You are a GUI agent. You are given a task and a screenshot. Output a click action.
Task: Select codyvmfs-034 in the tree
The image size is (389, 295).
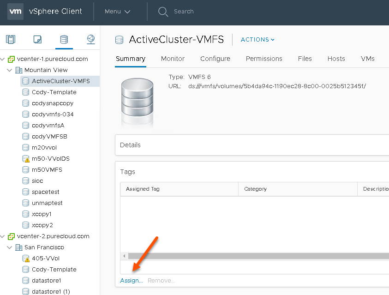tap(53, 114)
